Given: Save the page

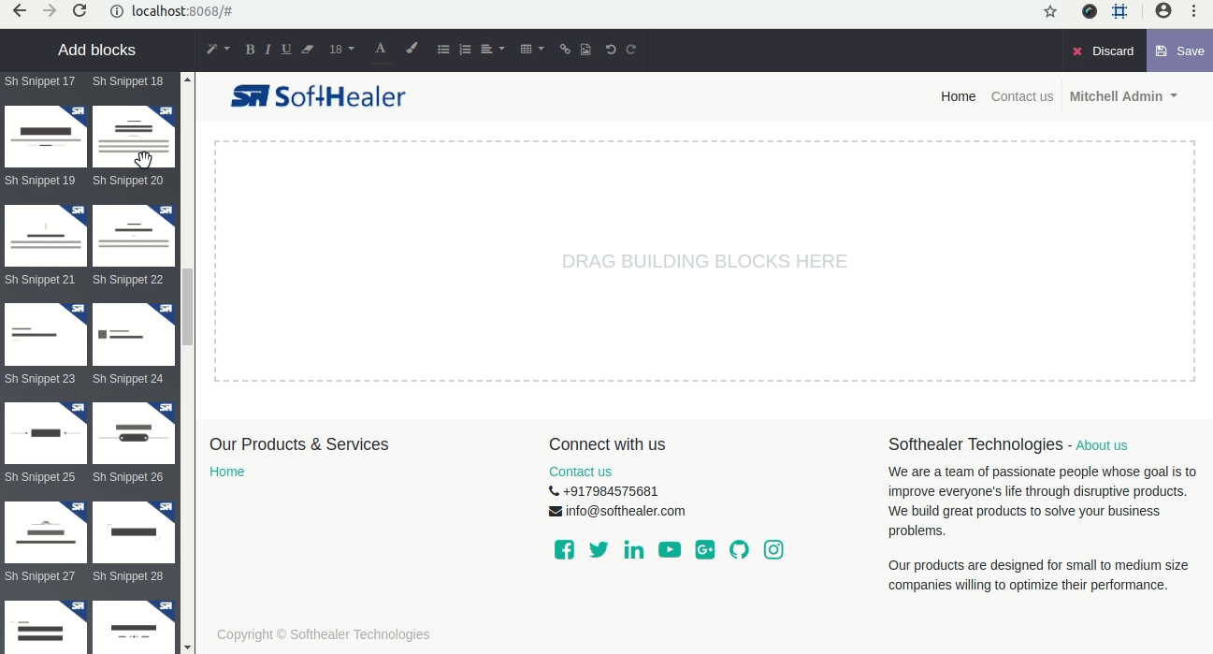Looking at the screenshot, I should (1179, 51).
